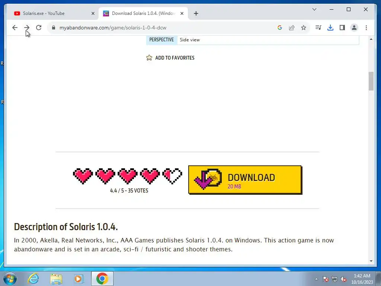The height and width of the screenshot is (286, 381).
Task: Rate five hearts
Action: (x=172, y=176)
